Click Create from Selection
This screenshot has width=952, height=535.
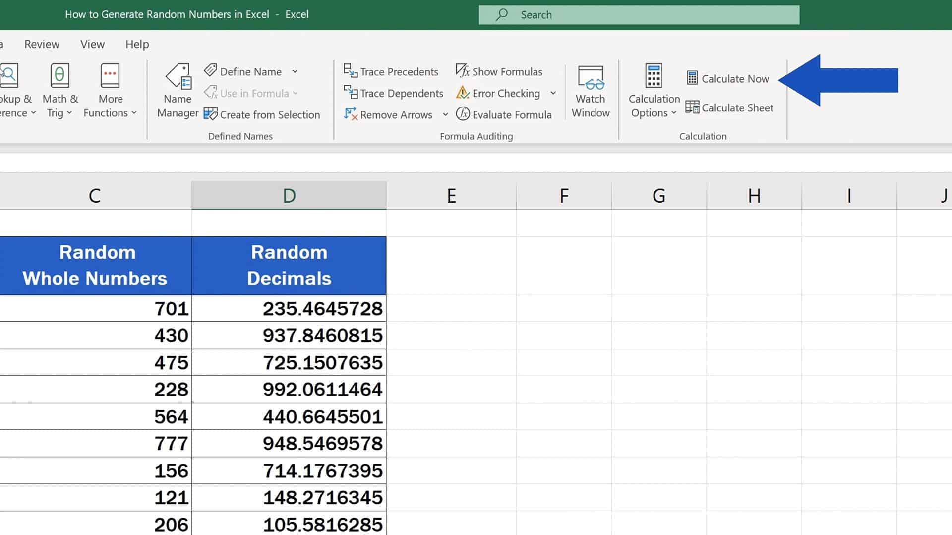point(262,114)
